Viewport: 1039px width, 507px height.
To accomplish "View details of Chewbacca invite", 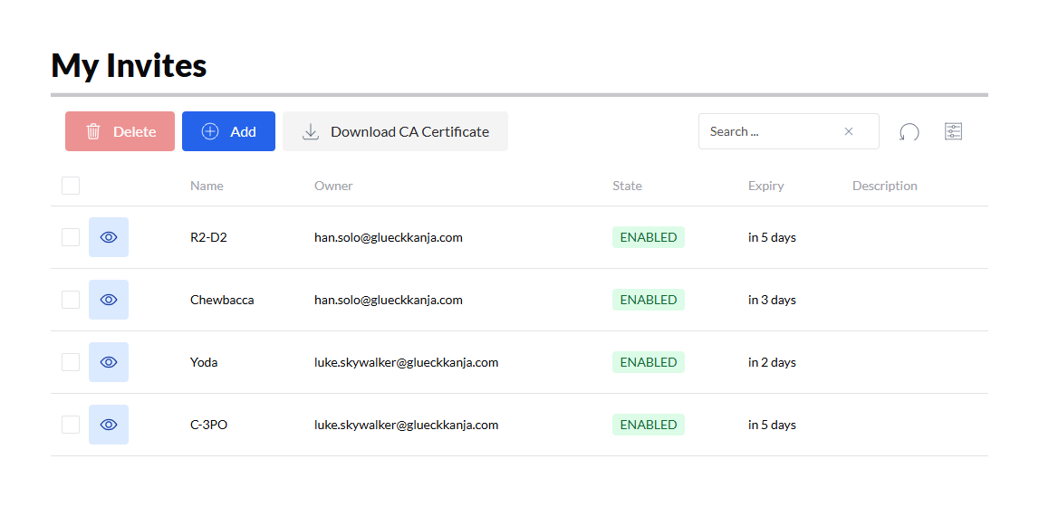I will (x=109, y=300).
